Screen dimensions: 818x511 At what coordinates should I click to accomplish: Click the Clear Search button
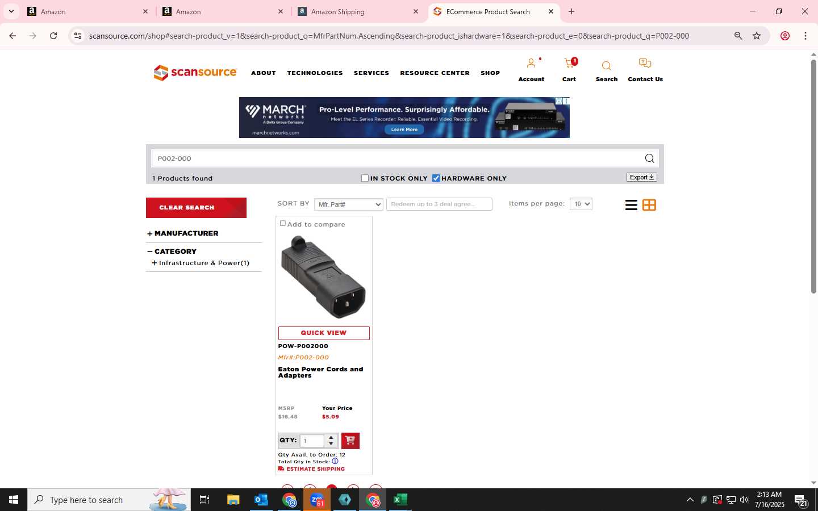[x=196, y=208]
